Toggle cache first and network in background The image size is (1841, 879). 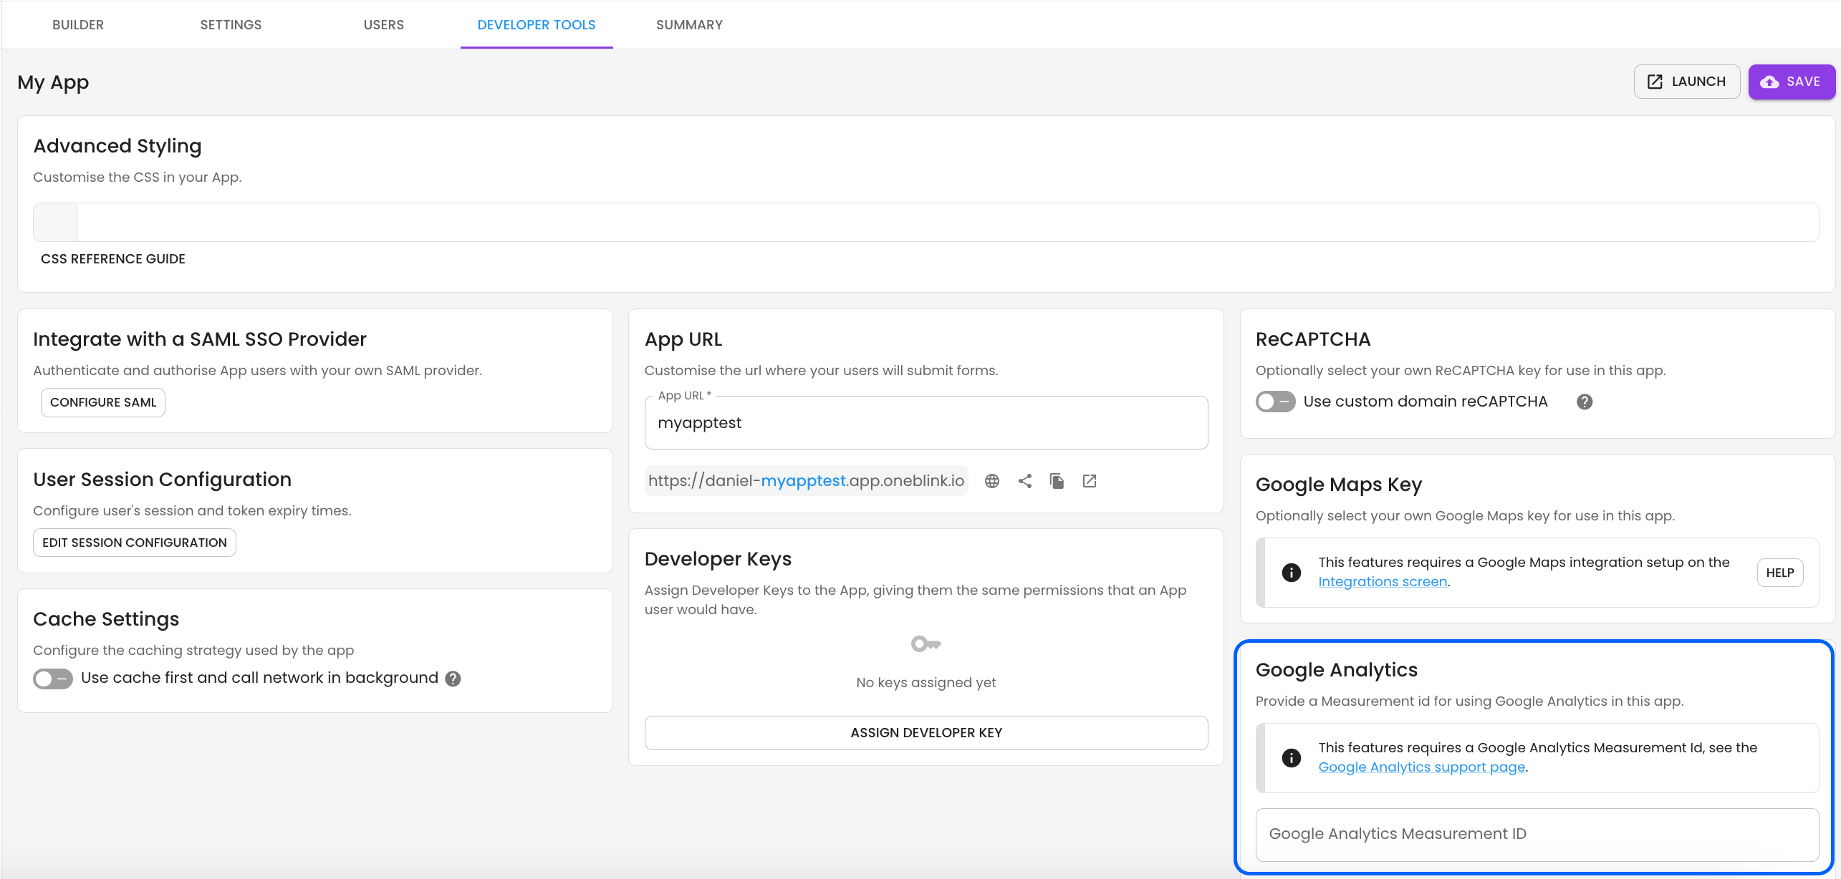53,679
